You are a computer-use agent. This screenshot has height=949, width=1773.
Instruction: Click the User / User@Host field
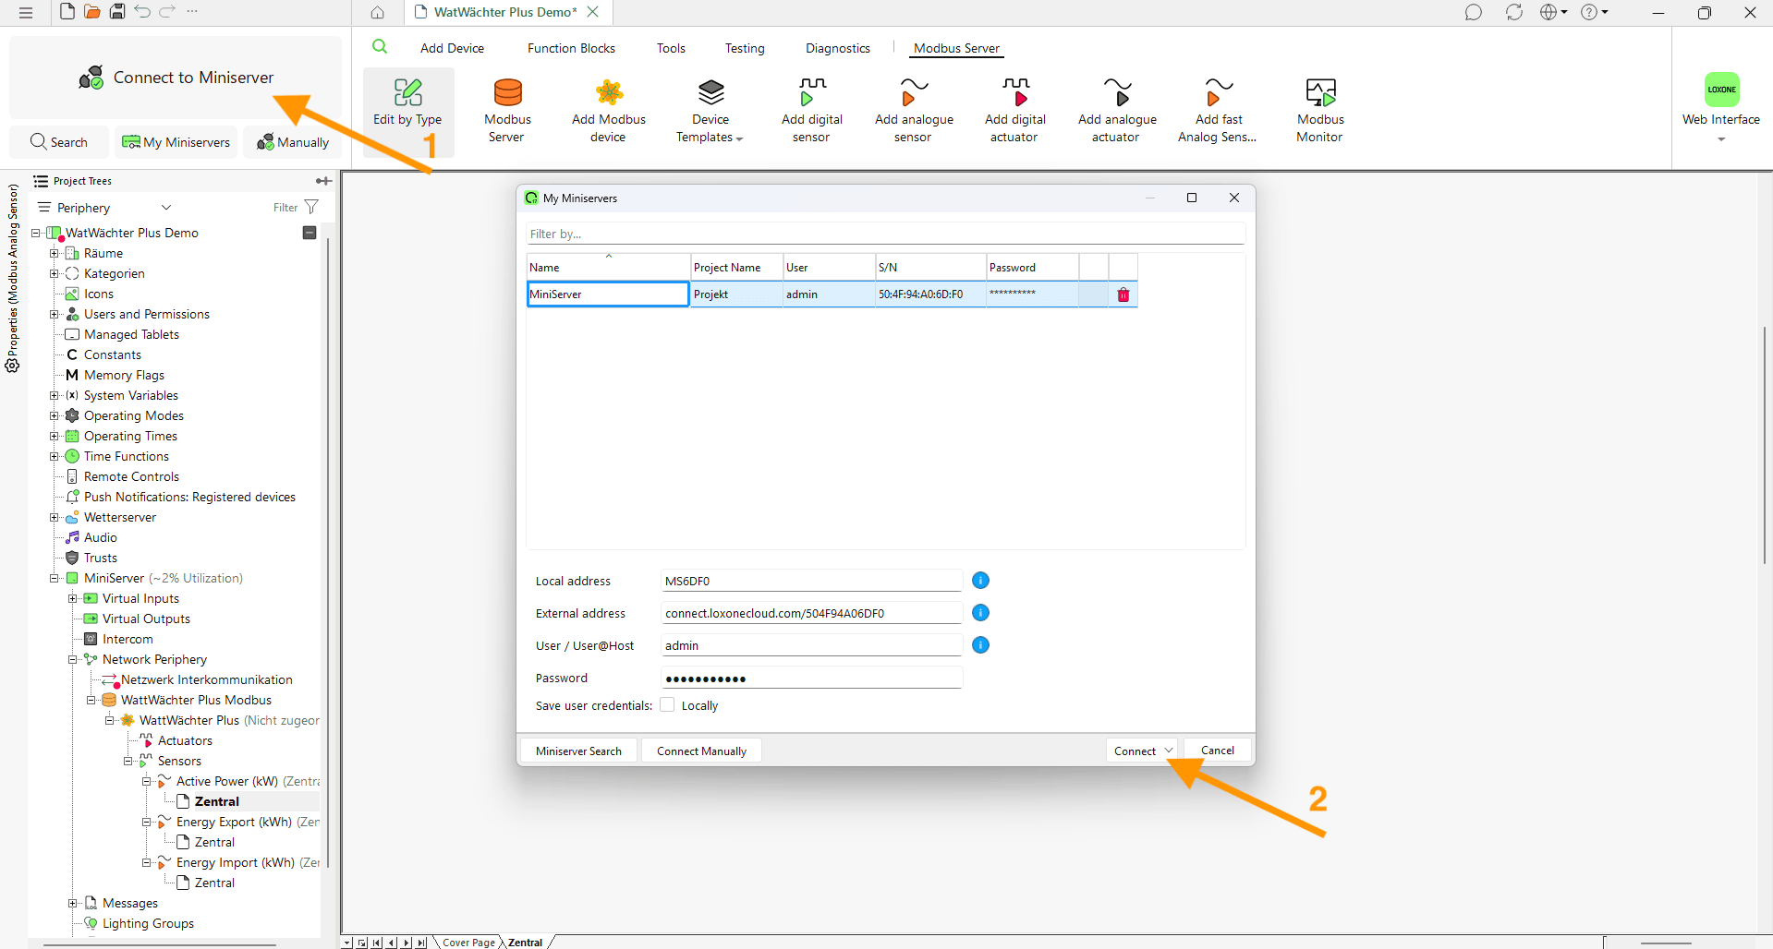[x=812, y=645]
